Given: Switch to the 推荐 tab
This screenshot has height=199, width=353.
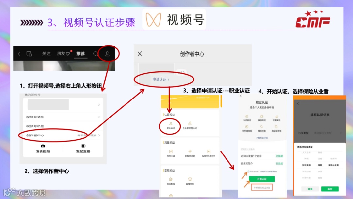Looking at the screenshot, I should pos(81,54).
